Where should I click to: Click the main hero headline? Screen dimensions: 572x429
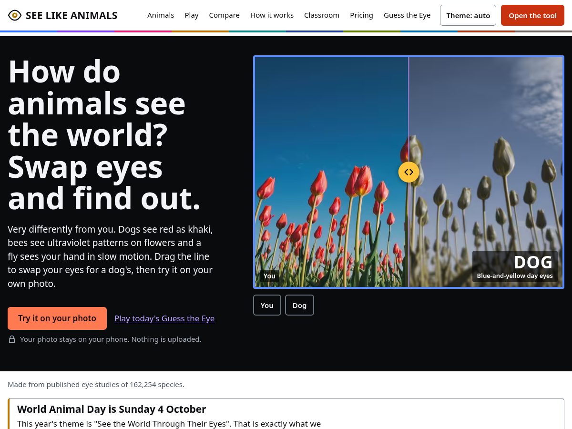click(x=104, y=135)
